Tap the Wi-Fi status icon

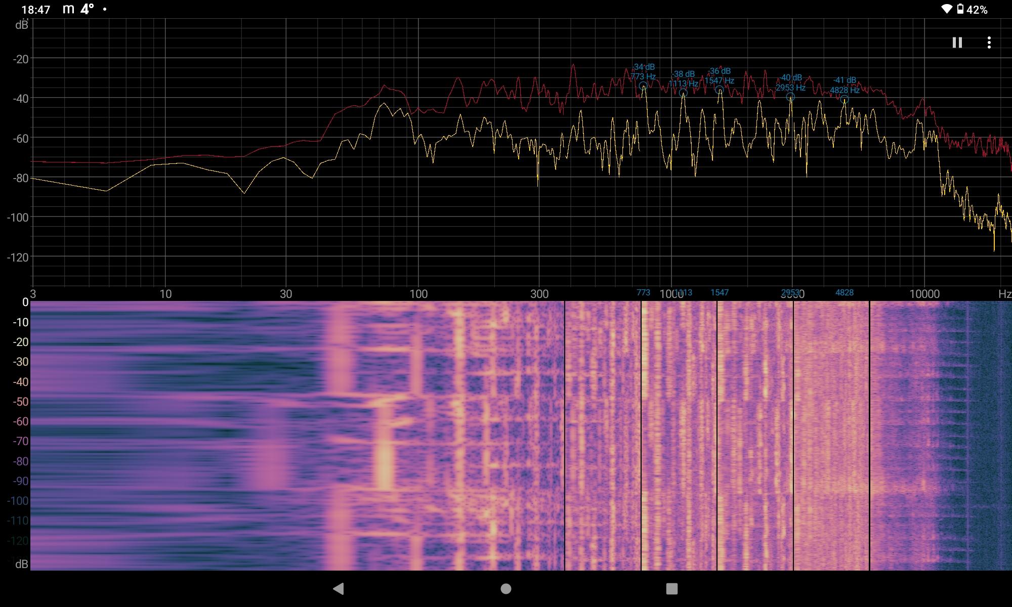946,9
